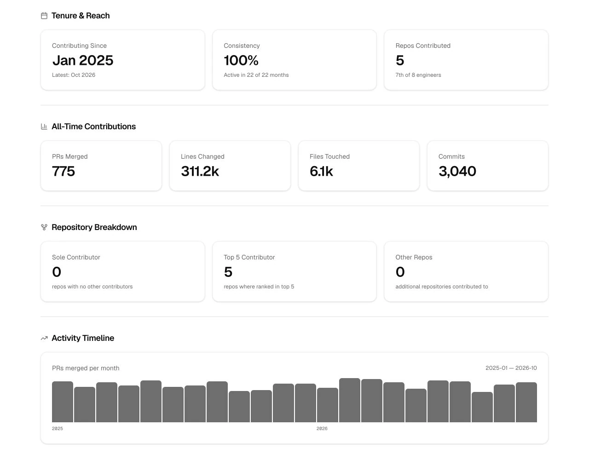This screenshot has width=589, height=460.
Task: Click the 775 PRs Merged value
Action: point(64,171)
